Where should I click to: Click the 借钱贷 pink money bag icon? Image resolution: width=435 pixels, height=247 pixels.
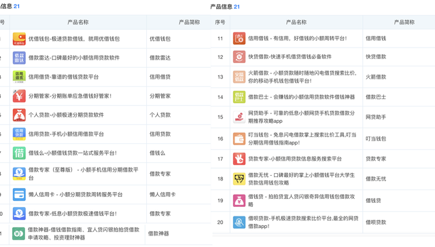coord(239,200)
